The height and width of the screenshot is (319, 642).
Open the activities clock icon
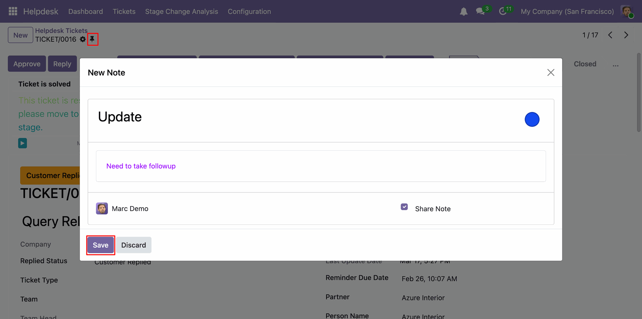click(x=503, y=11)
